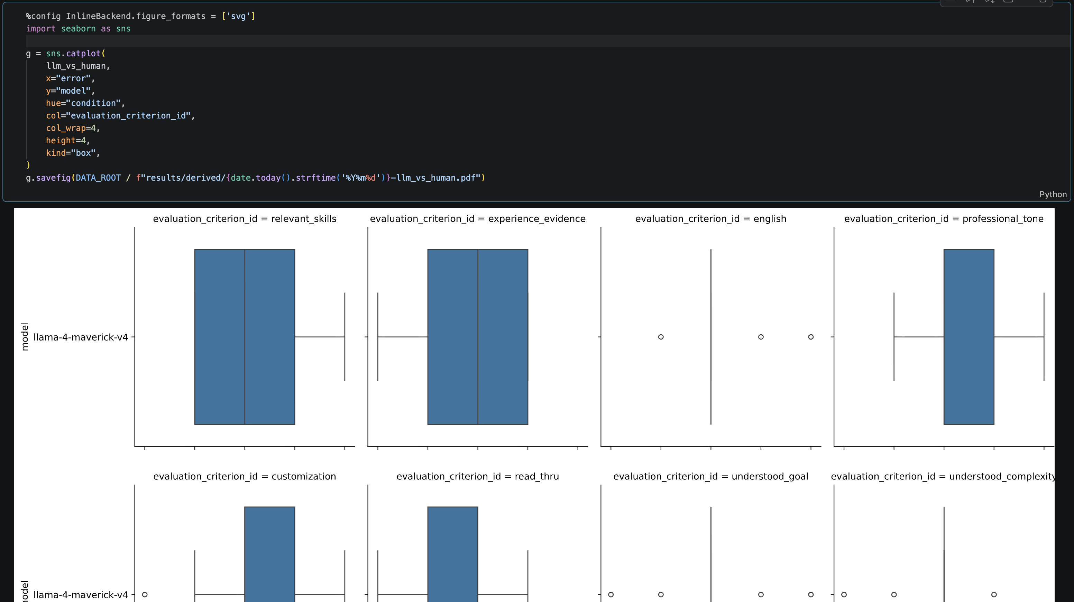The image size is (1074, 602).
Task: Click the hue="condition" argument
Action: tap(85, 103)
